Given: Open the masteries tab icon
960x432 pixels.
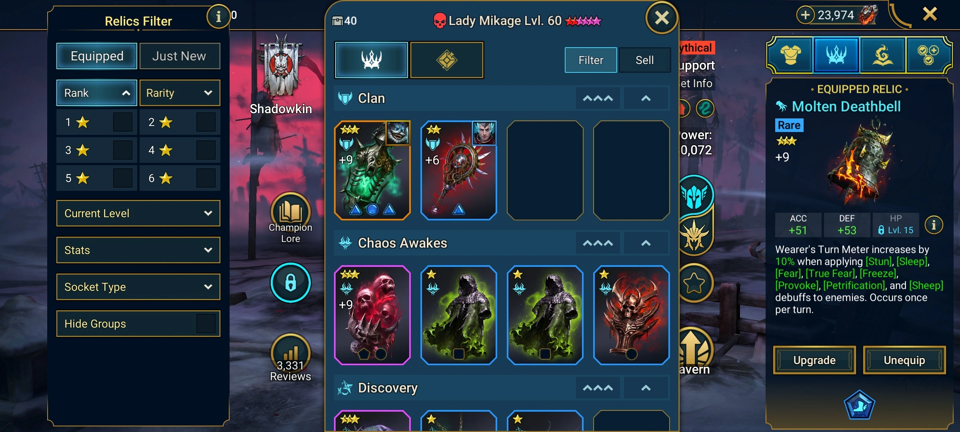Looking at the screenshot, I should click(x=928, y=55).
